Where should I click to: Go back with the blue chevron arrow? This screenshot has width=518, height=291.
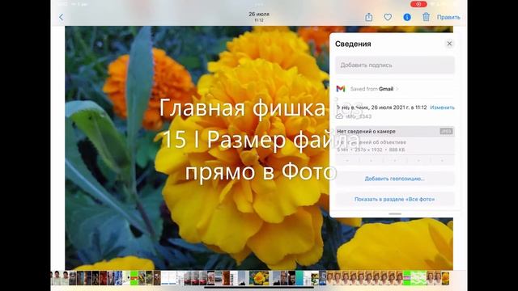(x=62, y=17)
